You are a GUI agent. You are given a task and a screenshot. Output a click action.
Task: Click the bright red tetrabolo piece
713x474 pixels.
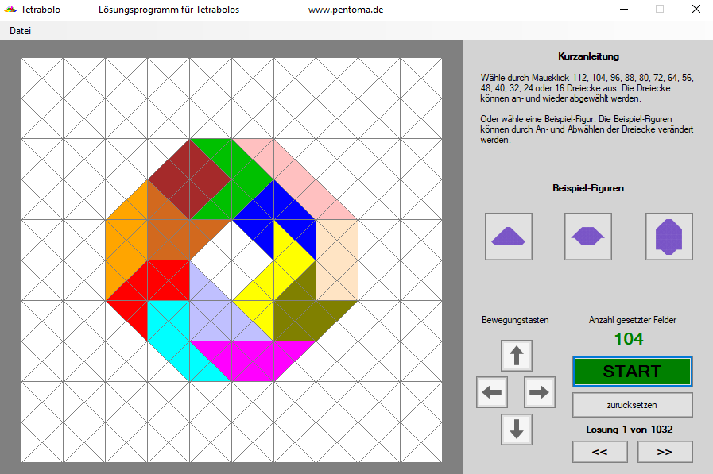point(155,283)
